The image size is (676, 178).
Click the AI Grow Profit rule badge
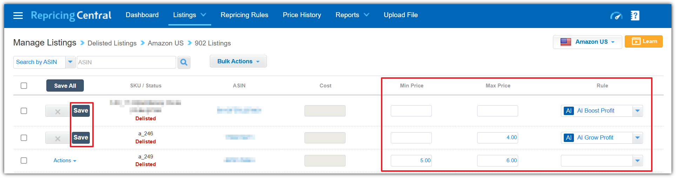pos(569,138)
